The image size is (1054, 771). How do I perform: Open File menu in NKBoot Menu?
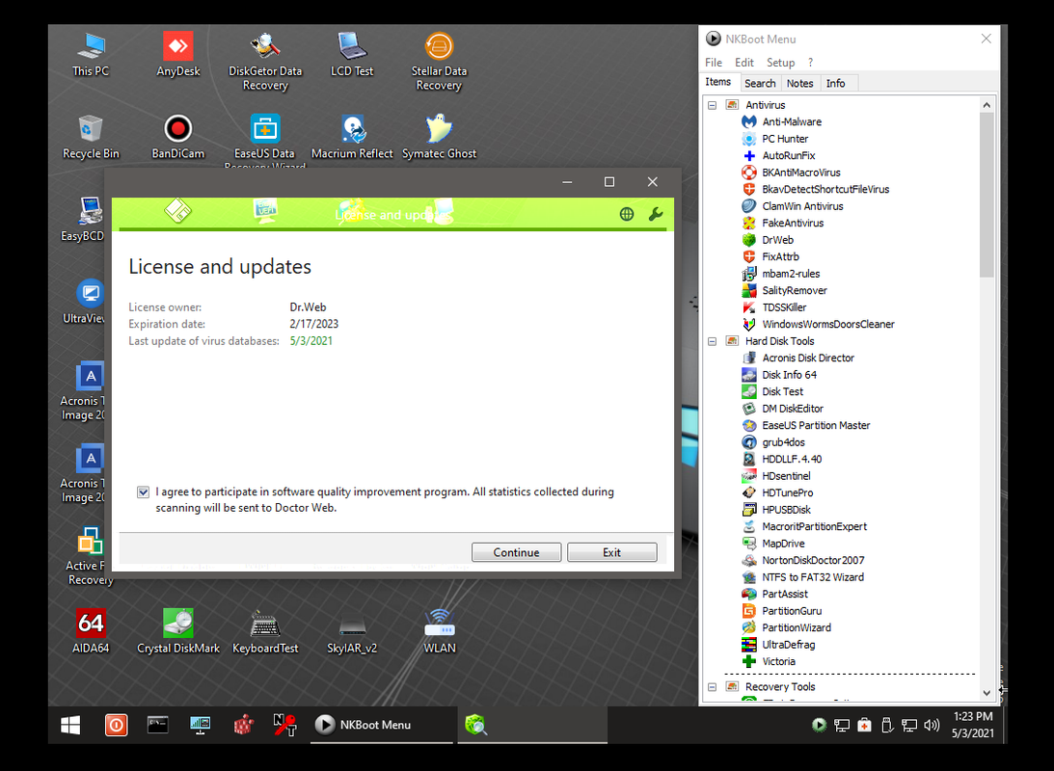(x=714, y=63)
